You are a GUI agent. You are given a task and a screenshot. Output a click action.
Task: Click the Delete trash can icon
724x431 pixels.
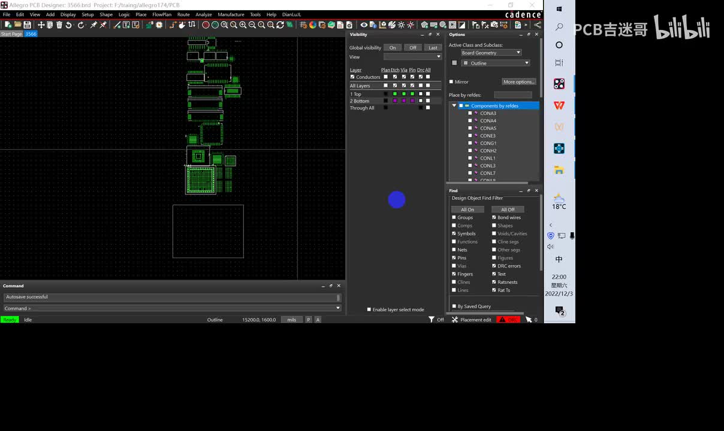click(59, 25)
